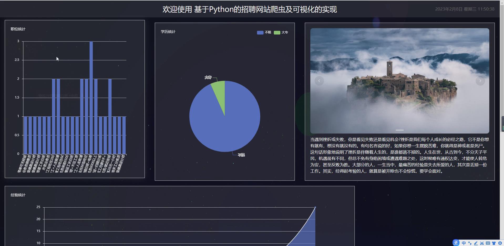Click the tallest bar in 职位统计 chart
Viewport: 504px width, 246px height.
click(91, 98)
